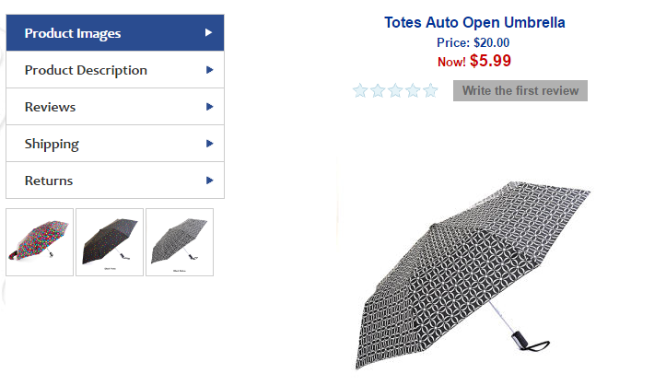666x385 pixels.
Task: Switch to the Reviews tab
Action: coord(51,107)
